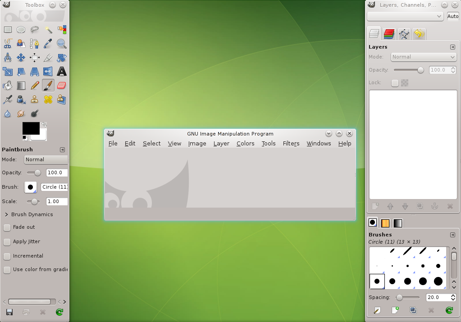Select the Text tool
This screenshot has height=322, width=461.
click(62, 72)
